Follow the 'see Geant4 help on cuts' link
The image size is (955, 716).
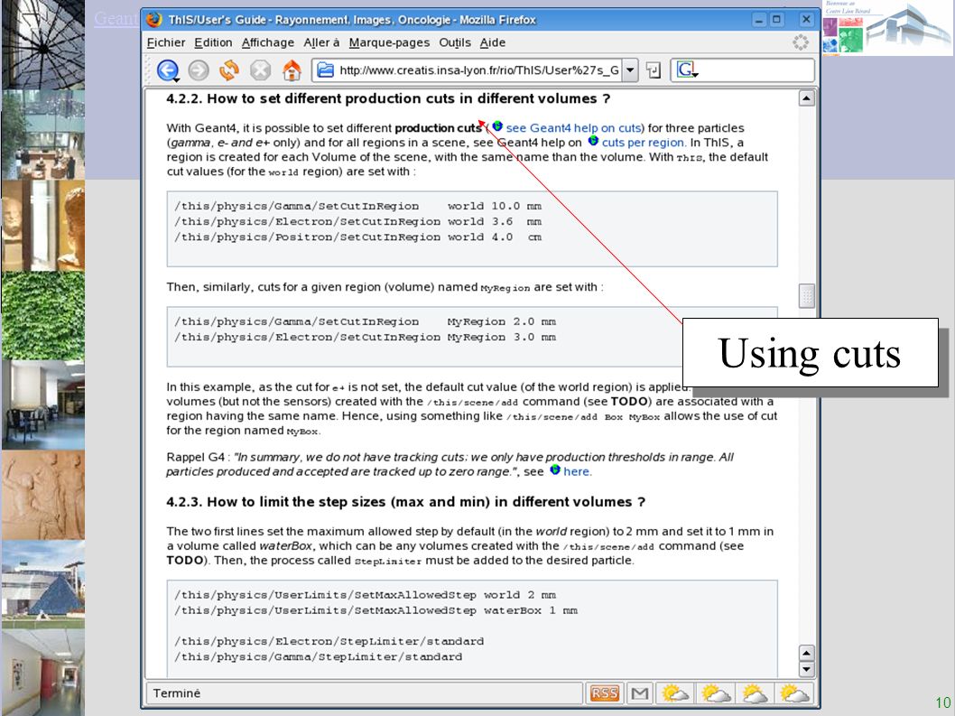[x=573, y=128]
